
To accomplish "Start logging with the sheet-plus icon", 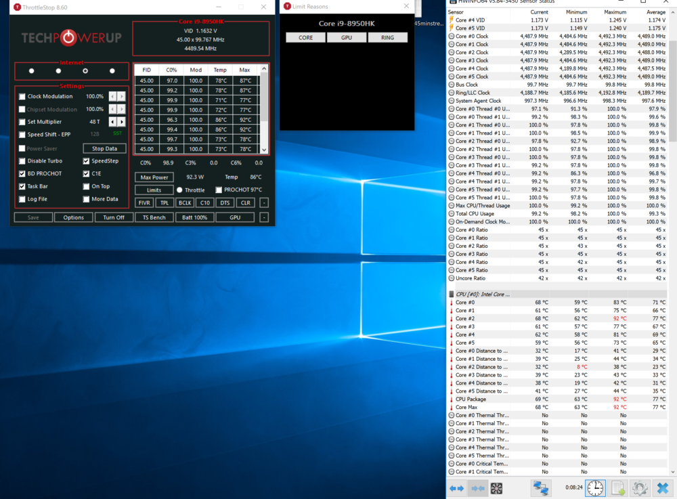I will (x=617, y=487).
